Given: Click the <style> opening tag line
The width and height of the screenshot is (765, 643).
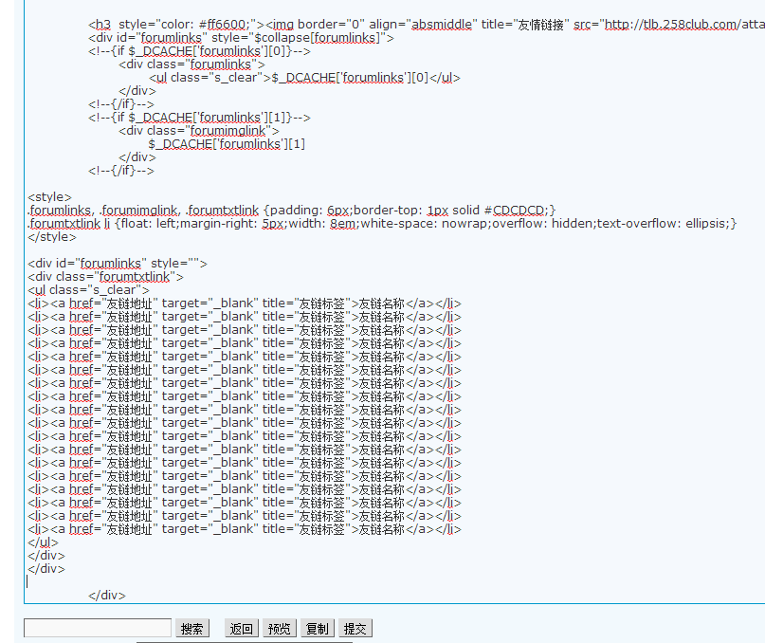Looking at the screenshot, I should (x=49, y=196).
